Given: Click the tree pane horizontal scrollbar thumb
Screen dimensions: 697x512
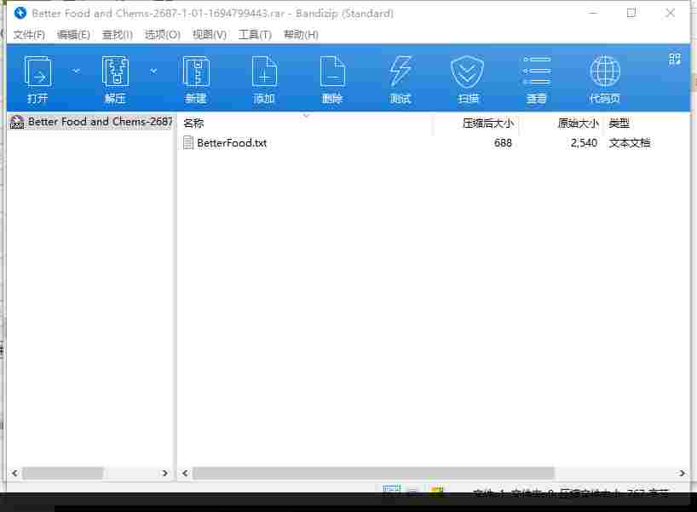Looking at the screenshot, I should (x=63, y=474).
